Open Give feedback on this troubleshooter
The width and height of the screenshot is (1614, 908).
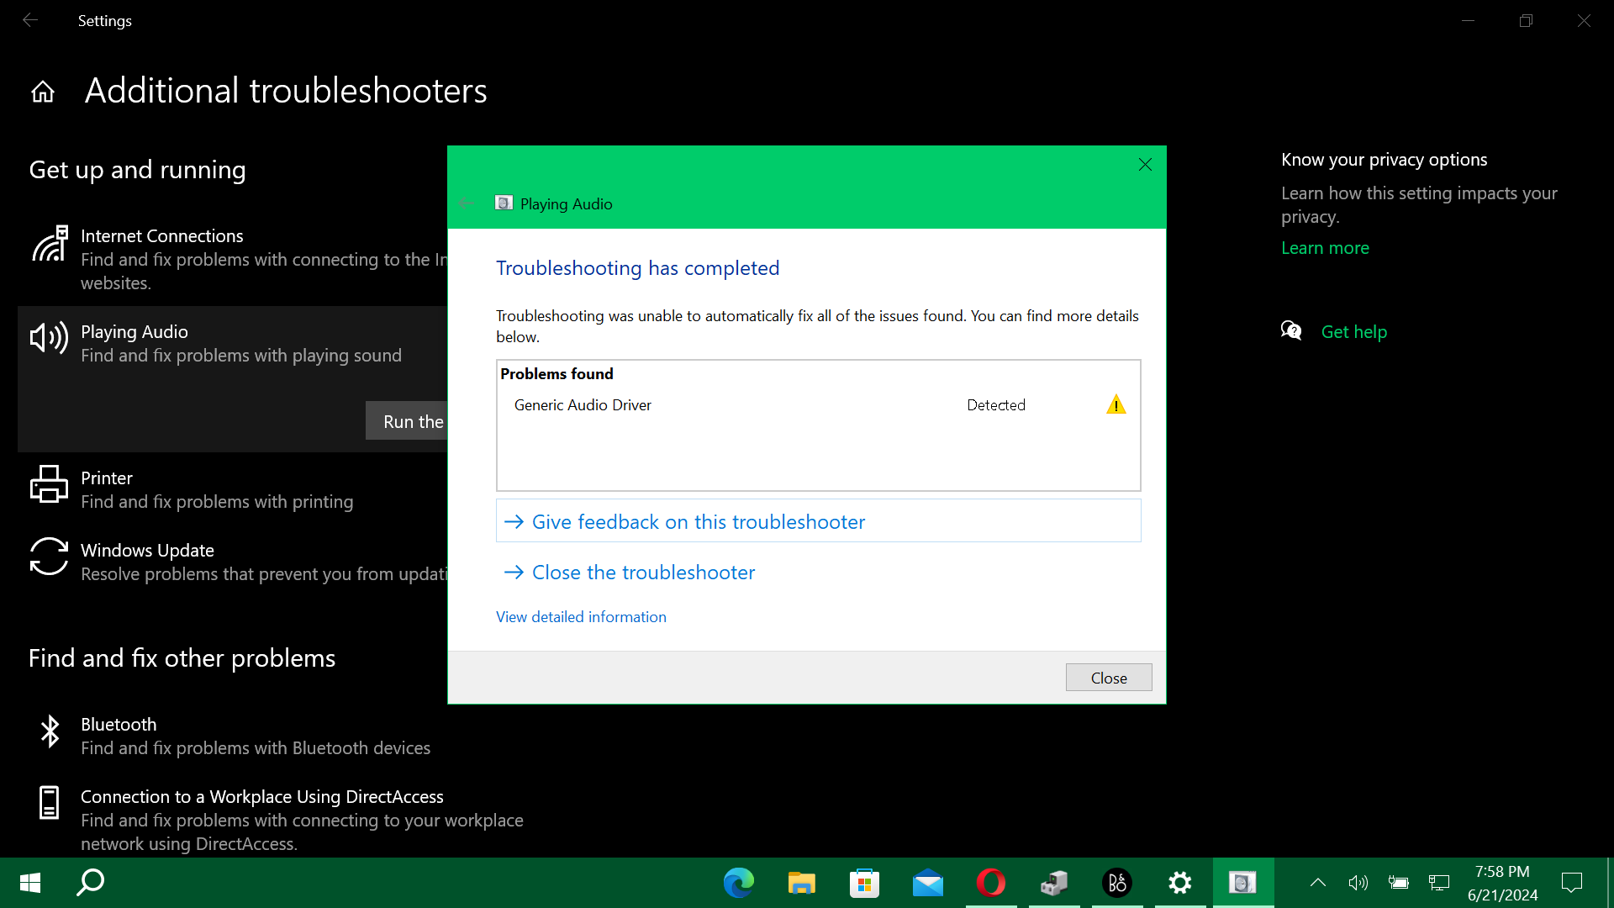tap(698, 521)
